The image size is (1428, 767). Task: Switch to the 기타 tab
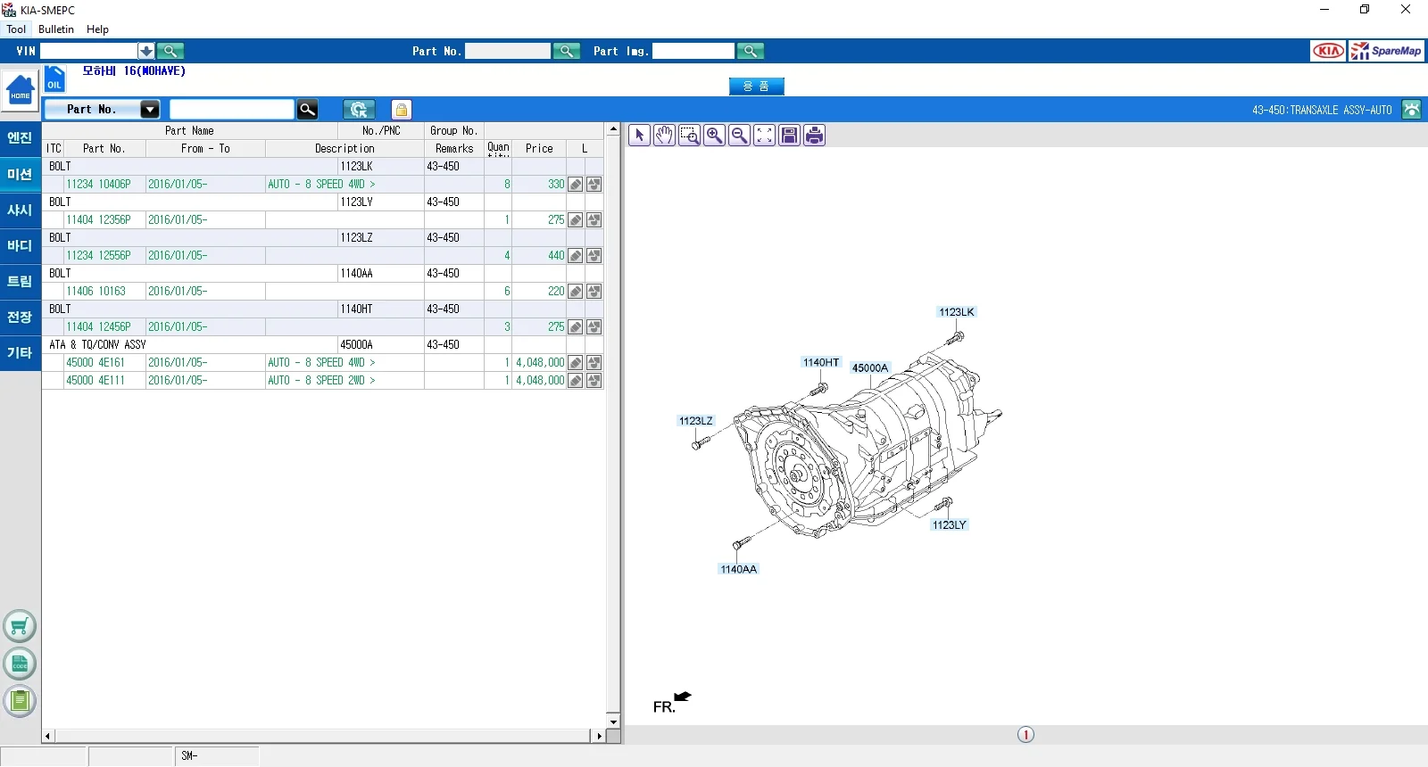click(x=20, y=352)
